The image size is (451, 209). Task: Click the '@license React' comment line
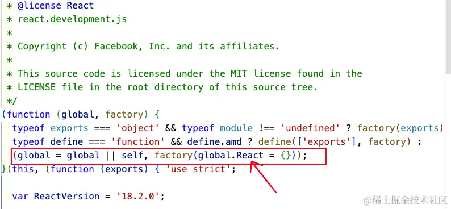[50, 6]
